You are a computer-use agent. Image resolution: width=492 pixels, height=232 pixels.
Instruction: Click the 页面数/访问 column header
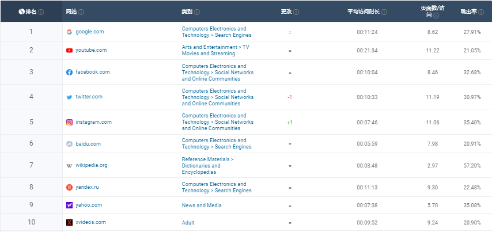tap(433, 12)
